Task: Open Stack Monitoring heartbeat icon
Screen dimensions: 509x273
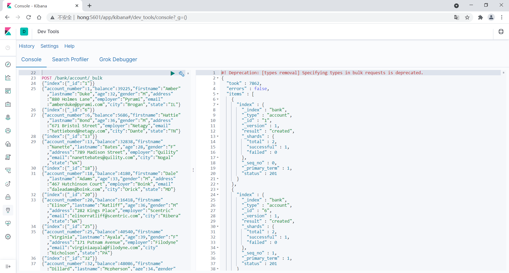Action: coord(8,223)
